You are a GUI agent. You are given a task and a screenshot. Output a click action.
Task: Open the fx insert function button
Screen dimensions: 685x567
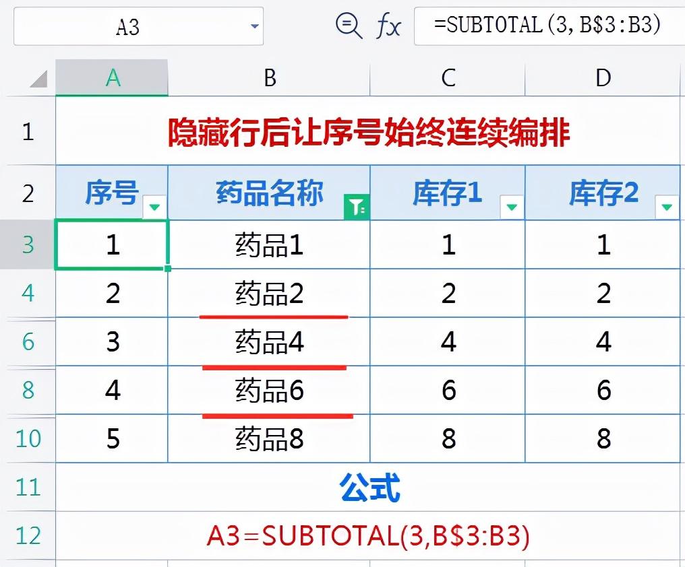388,26
